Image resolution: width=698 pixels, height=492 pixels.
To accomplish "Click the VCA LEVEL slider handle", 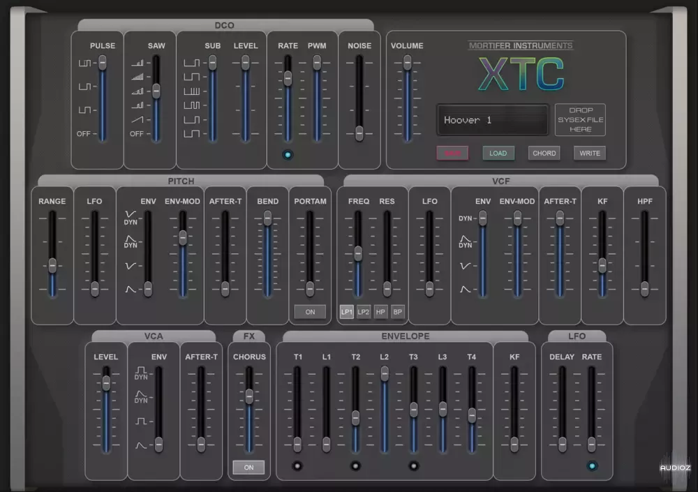I will coord(106,383).
